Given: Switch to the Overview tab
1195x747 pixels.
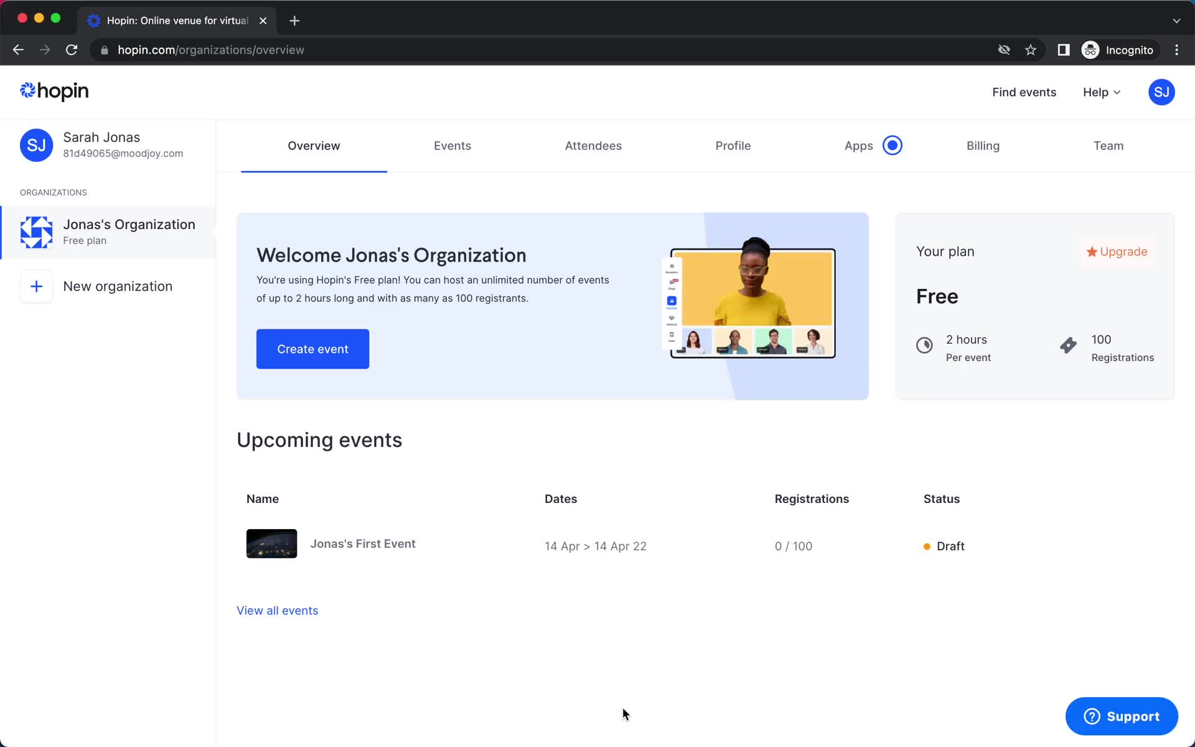Looking at the screenshot, I should 314,146.
